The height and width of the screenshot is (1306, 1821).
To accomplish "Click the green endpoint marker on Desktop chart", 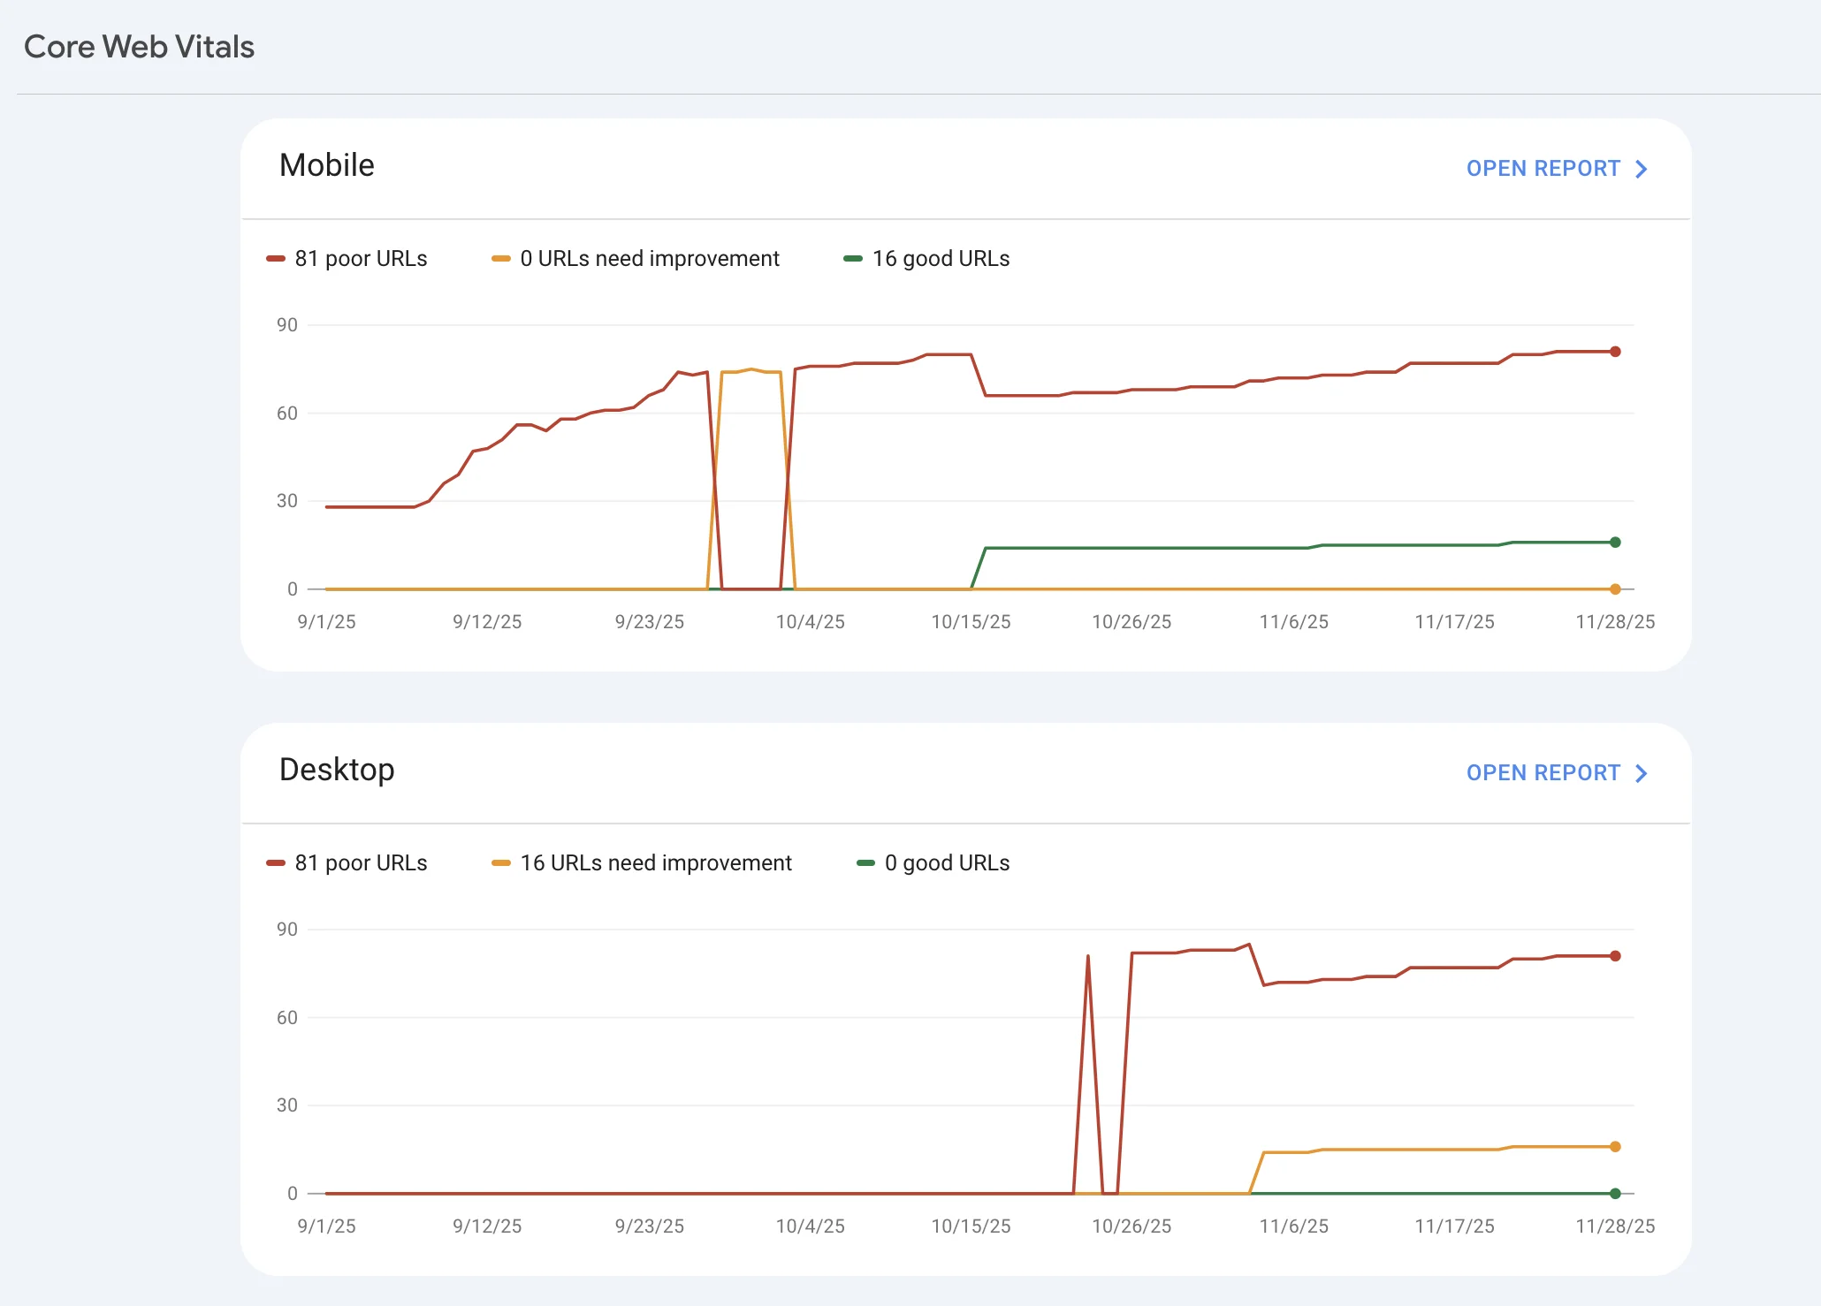I will click(x=1615, y=1194).
